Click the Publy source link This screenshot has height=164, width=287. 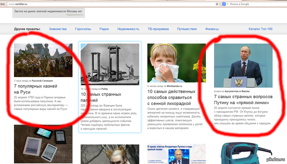pyautogui.click(x=105, y=89)
